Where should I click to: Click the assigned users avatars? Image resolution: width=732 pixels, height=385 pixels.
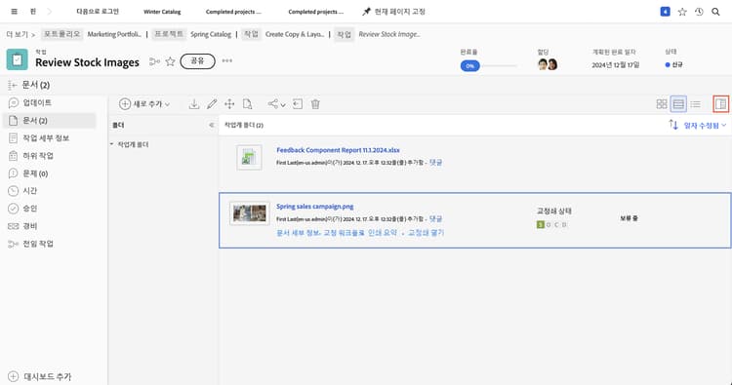coord(548,64)
